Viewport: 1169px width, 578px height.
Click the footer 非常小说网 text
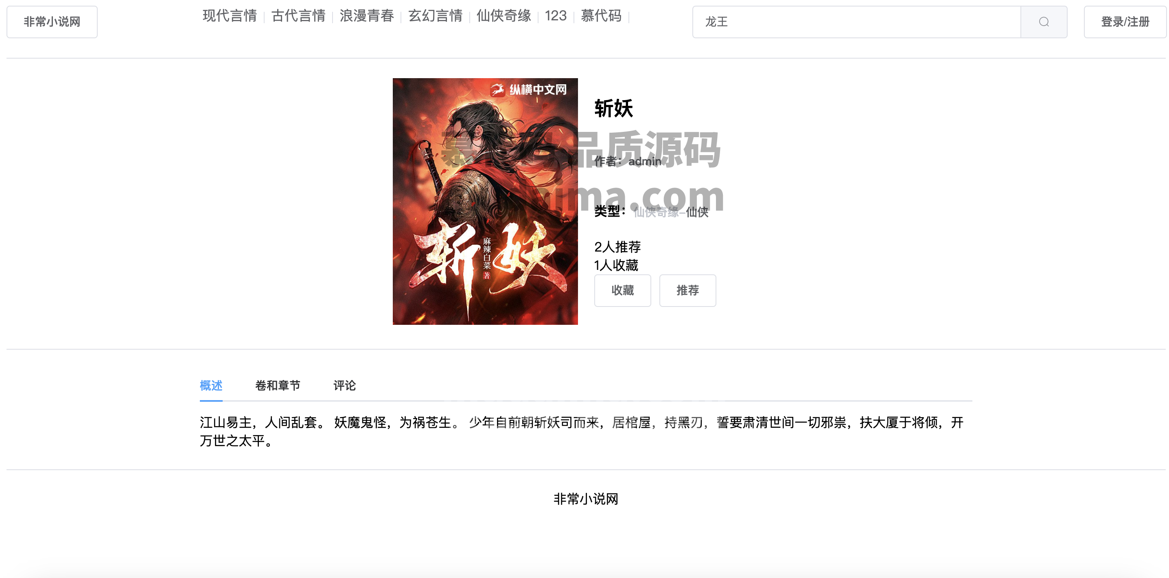(585, 499)
